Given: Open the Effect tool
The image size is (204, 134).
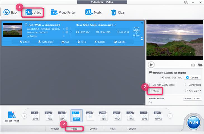Looking at the screenshot, I should [x=24, y=42].
